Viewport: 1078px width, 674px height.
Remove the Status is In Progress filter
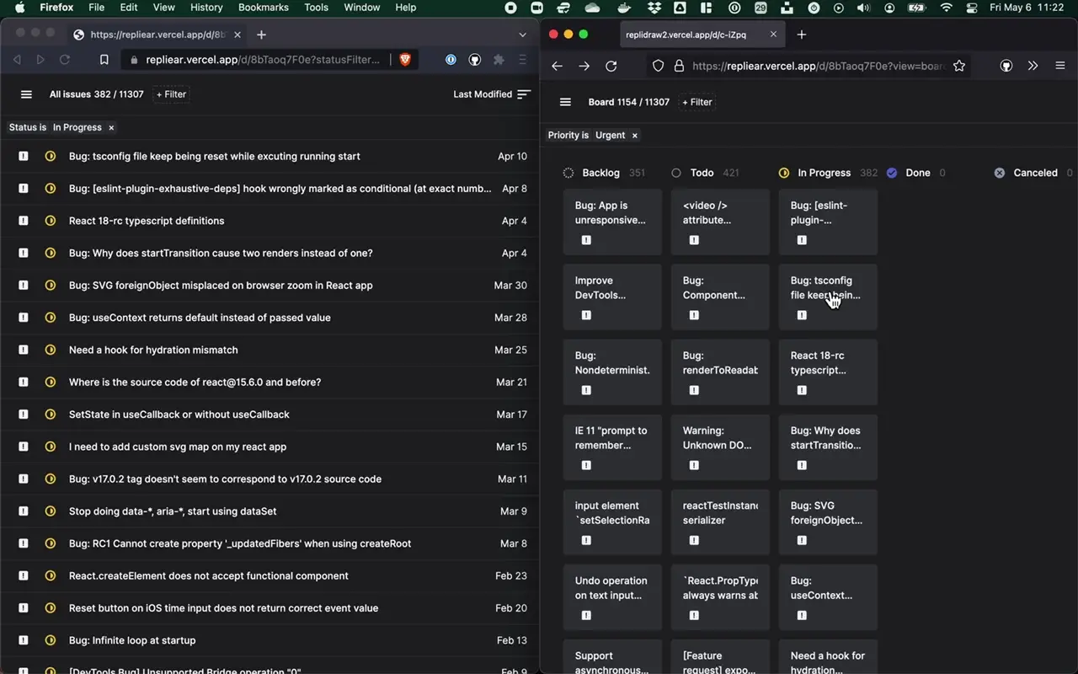111,127
